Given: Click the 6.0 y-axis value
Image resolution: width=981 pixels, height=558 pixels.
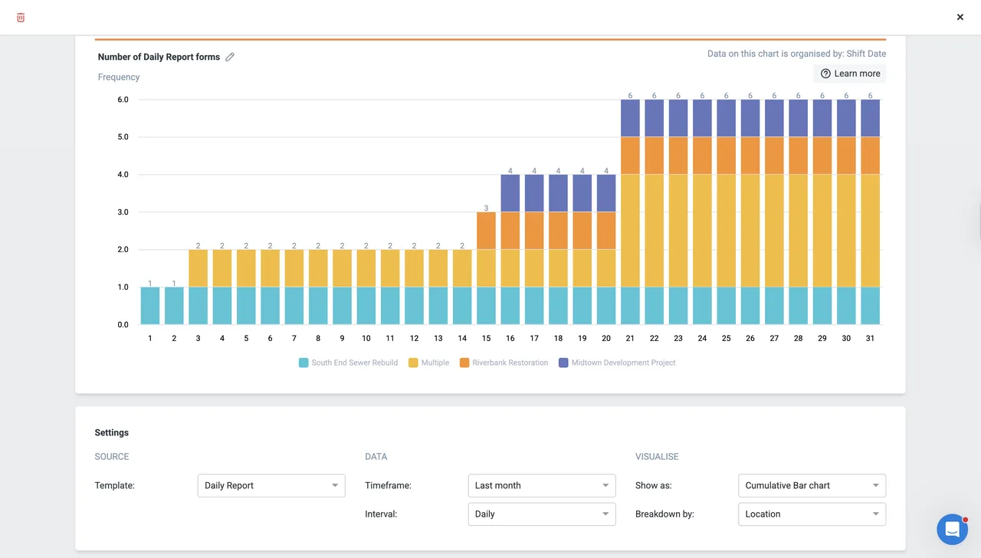Looking at the screenshot, I should 123,100.
